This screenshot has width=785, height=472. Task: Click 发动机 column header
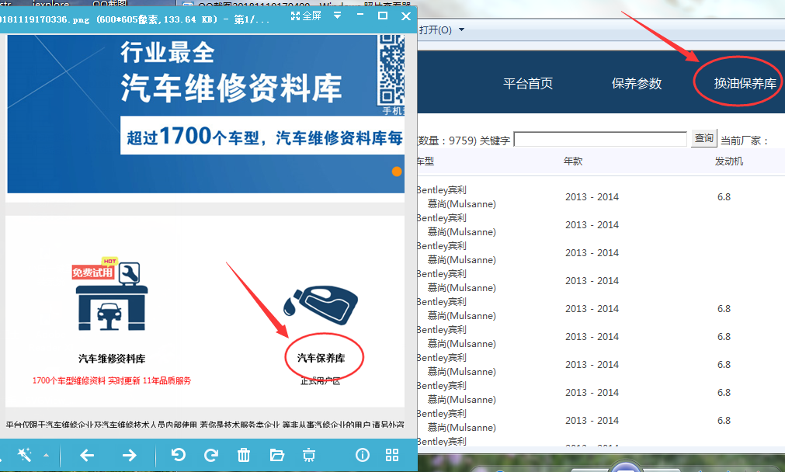click(729, 161)
